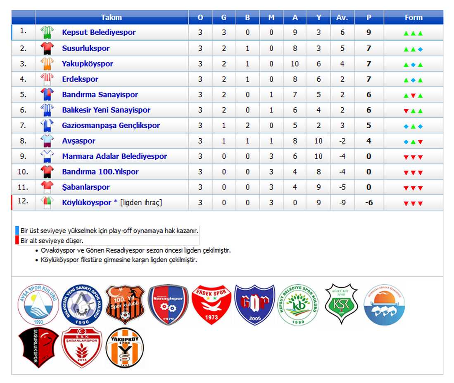Click the Kepsut Belediye Spor Kulübü crest
454x383 pixels.
pos(297,305)
